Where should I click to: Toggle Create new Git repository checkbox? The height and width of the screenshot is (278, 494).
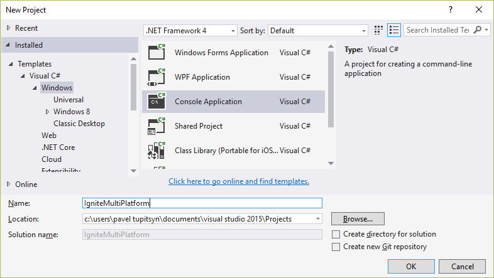[336, 247]
